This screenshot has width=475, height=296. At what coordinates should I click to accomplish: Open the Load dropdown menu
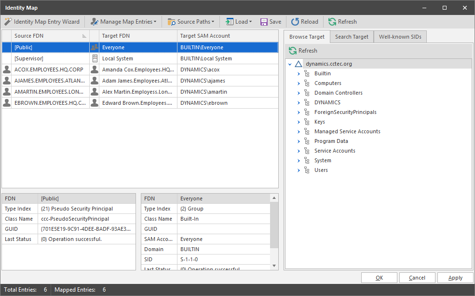point(239,22)
